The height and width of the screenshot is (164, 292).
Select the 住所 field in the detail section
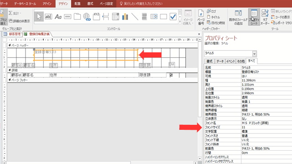point(94,75)
